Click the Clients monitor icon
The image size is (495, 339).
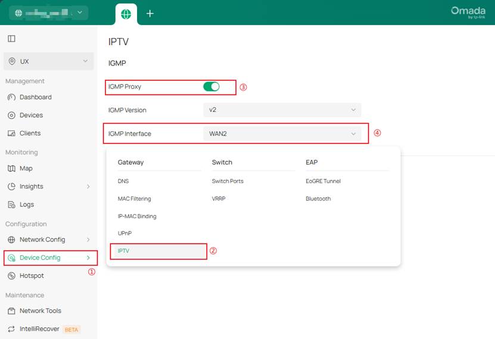11,133
